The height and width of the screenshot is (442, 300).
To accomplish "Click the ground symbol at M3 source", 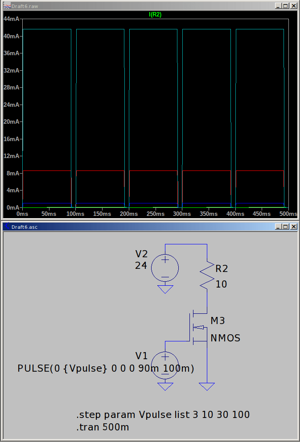I will (207, 386).
